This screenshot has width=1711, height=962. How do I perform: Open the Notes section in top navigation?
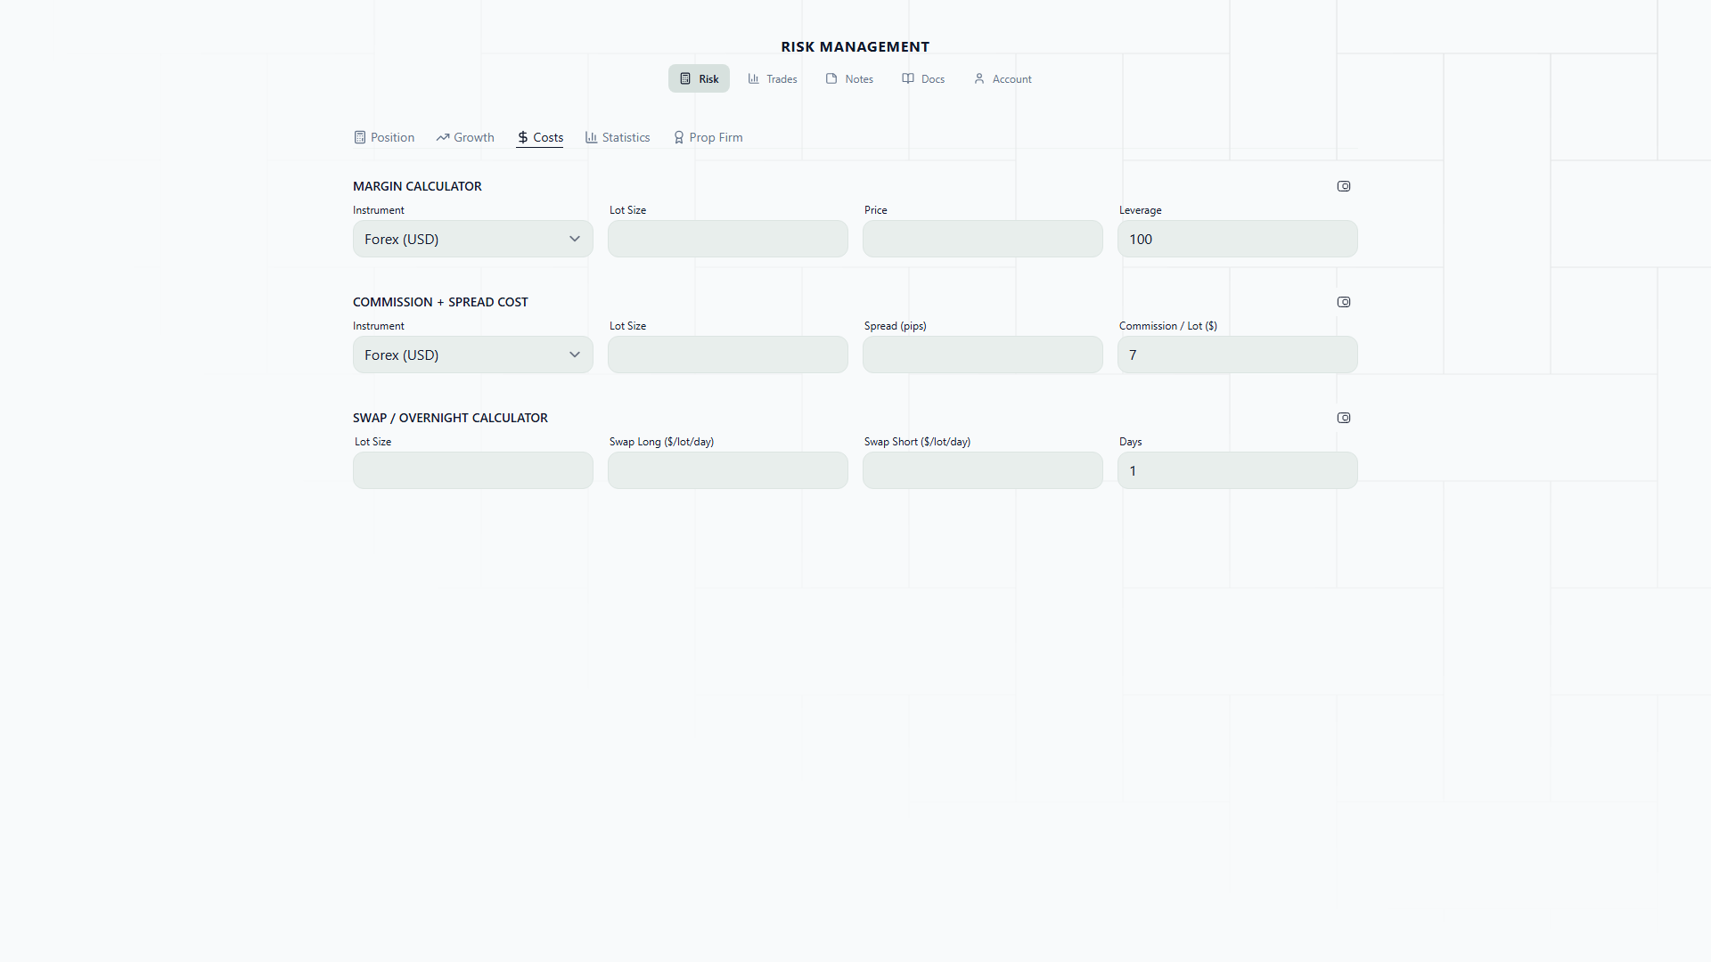coord(849,79)
